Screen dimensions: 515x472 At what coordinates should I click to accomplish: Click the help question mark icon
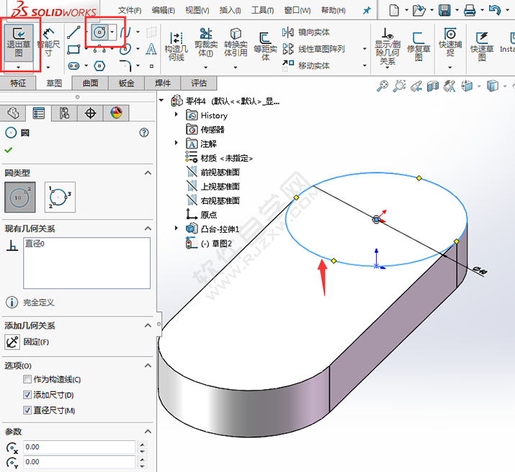click(144, 133)
